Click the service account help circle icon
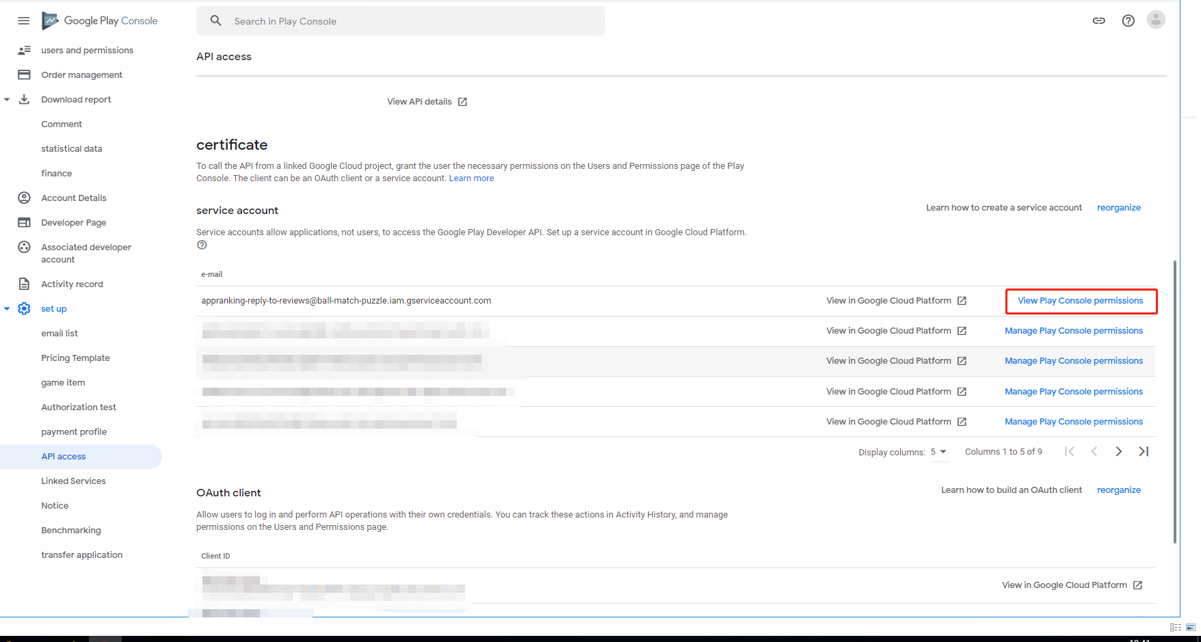Image resolution: width=1201 pixels, height=642 pixels. pyautogui.click(x=202, y=245)
